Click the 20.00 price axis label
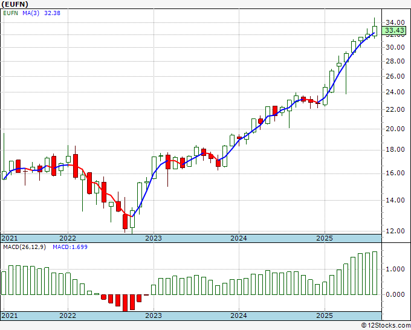The image size is (411, 330). tap(395, 129)
